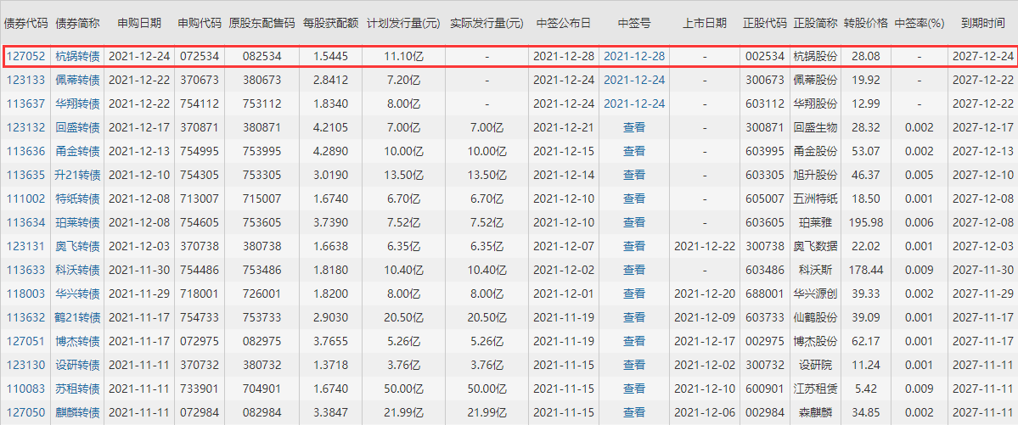The width and height of the screenshot is (1018, 425).
Task: Click the 苏租转债 bond name link
Action: 77,389
